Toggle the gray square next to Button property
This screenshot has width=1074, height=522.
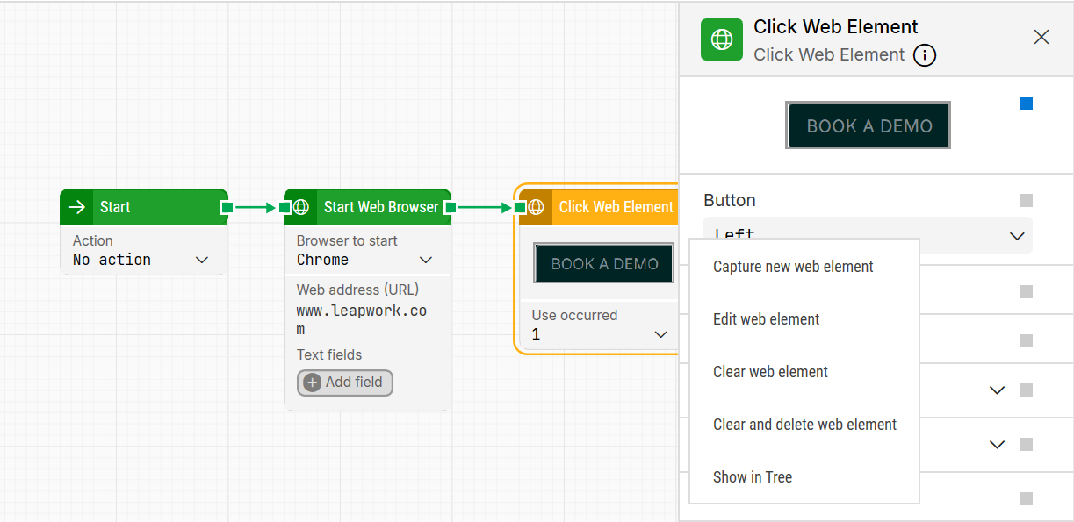(1026, 201)
